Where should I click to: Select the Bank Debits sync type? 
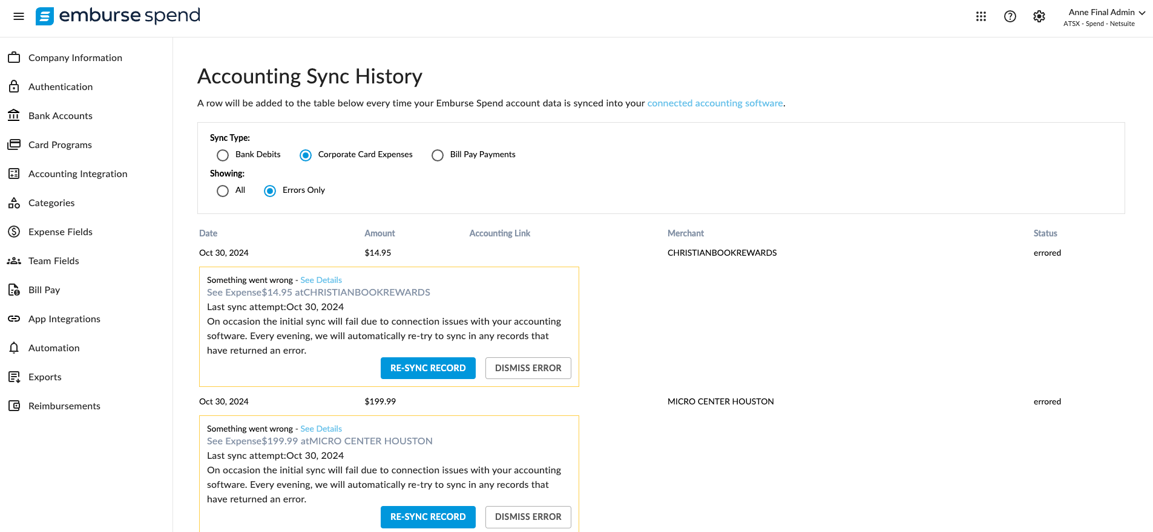[x=223, y=155]
